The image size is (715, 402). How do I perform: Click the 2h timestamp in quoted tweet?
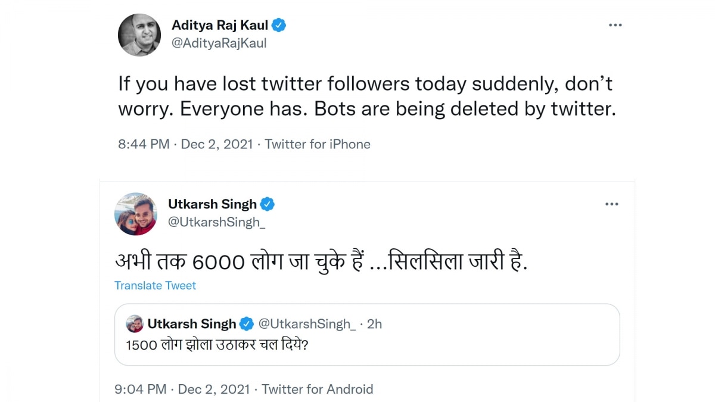[x=374, y=324]
